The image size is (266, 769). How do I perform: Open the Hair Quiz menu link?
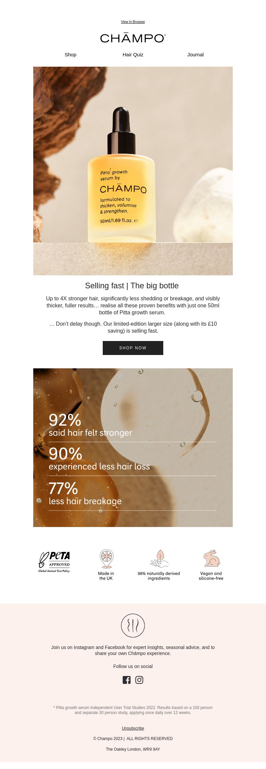pyautogui.click(x=133, y=55)
